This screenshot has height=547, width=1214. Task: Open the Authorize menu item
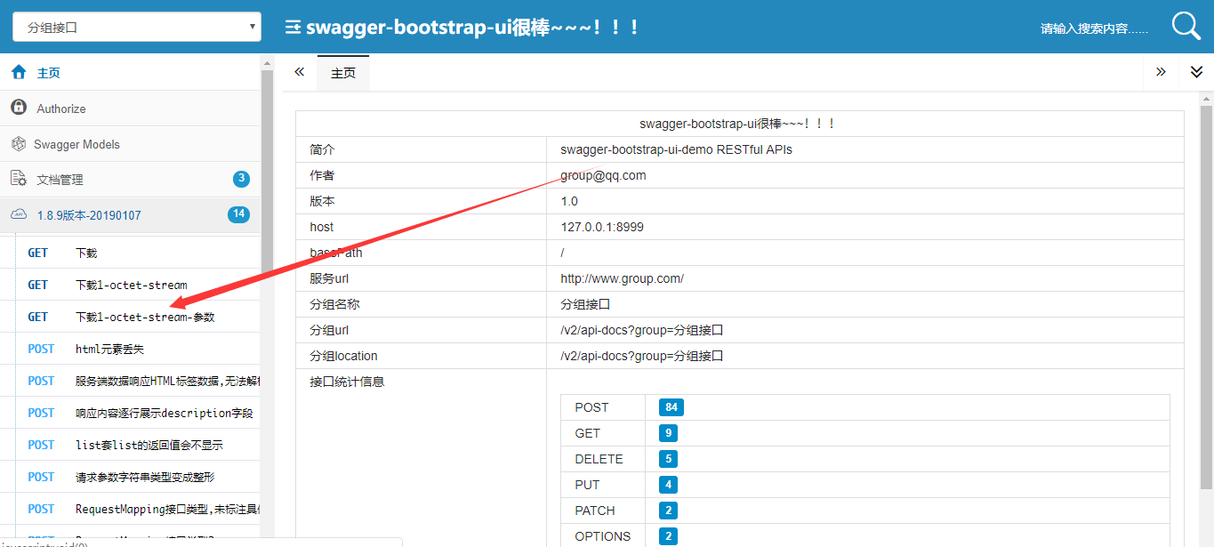tap(130, 109)
